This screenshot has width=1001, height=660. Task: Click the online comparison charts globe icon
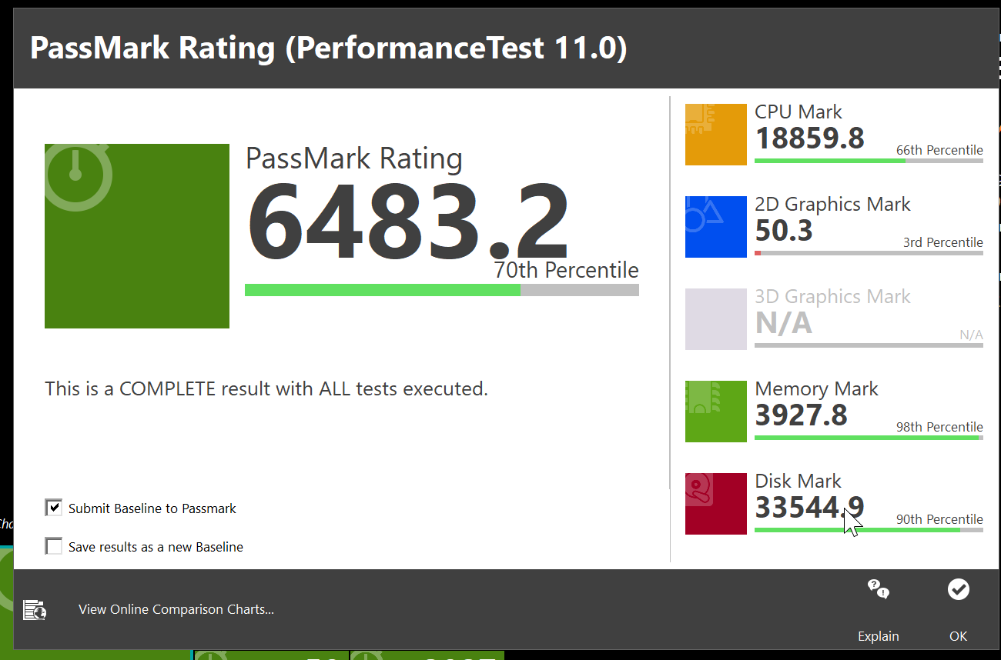35,610
